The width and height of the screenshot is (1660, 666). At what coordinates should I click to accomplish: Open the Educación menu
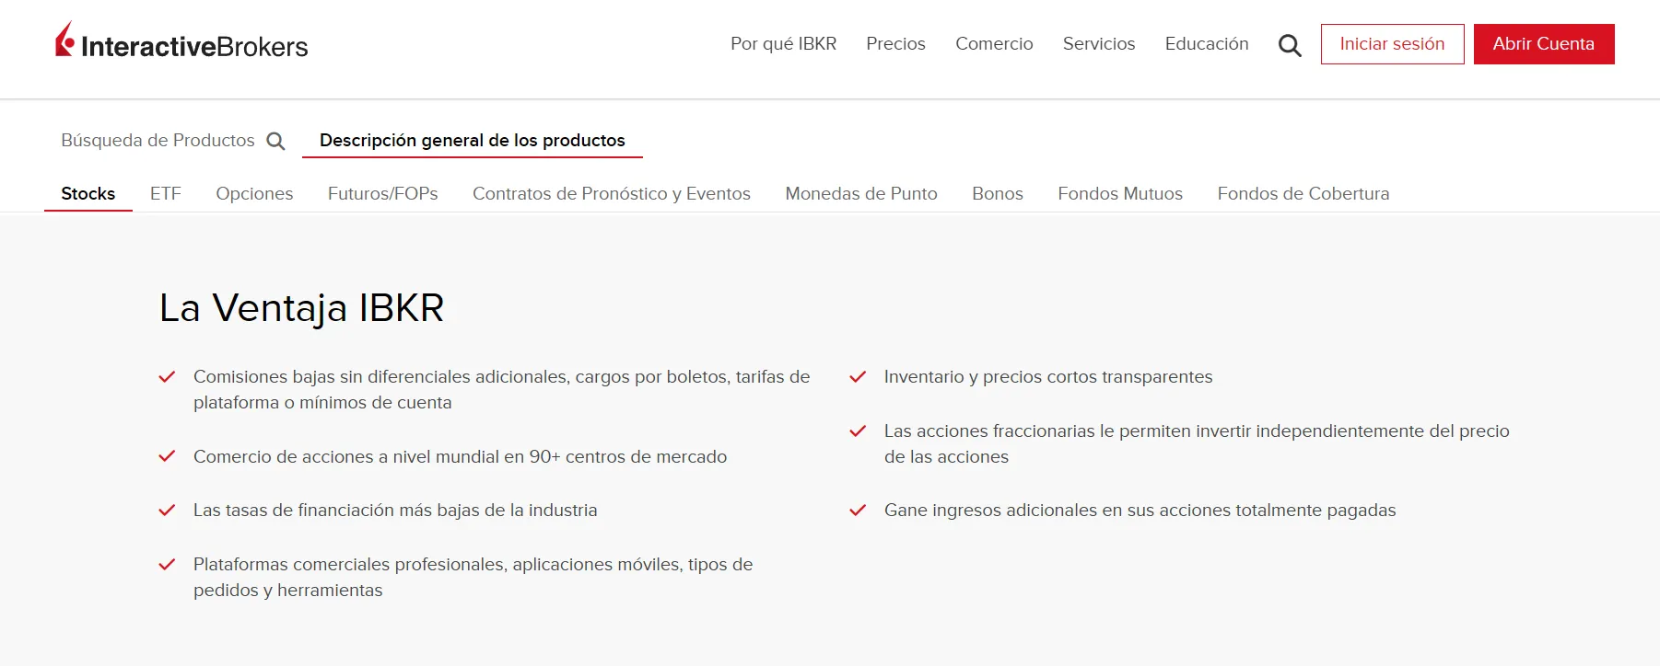[x=1207, y=44]
